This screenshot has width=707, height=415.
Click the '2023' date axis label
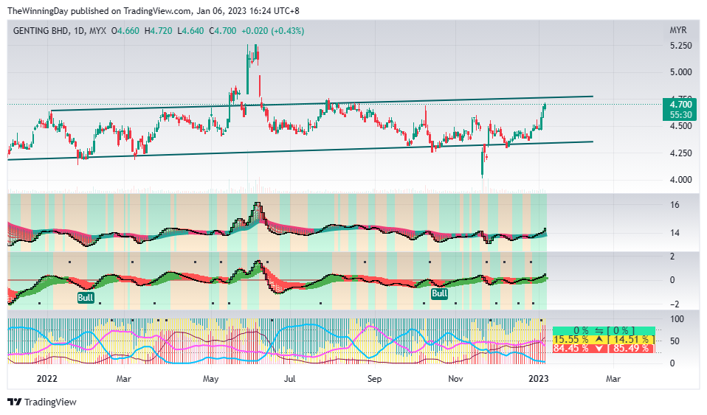(538, 378)
